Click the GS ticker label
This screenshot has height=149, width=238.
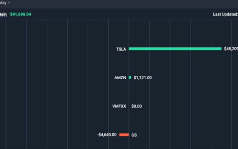[x=134, y=135]
